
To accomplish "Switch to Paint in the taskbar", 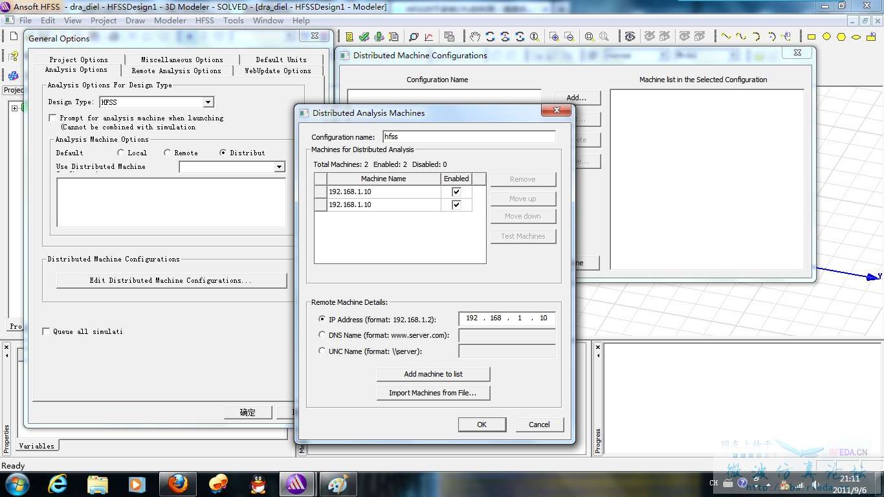I will tap(338, 483).
